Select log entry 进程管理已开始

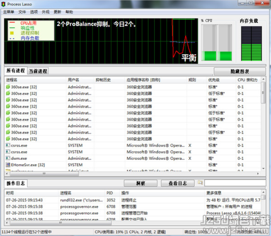pos(133,213)
